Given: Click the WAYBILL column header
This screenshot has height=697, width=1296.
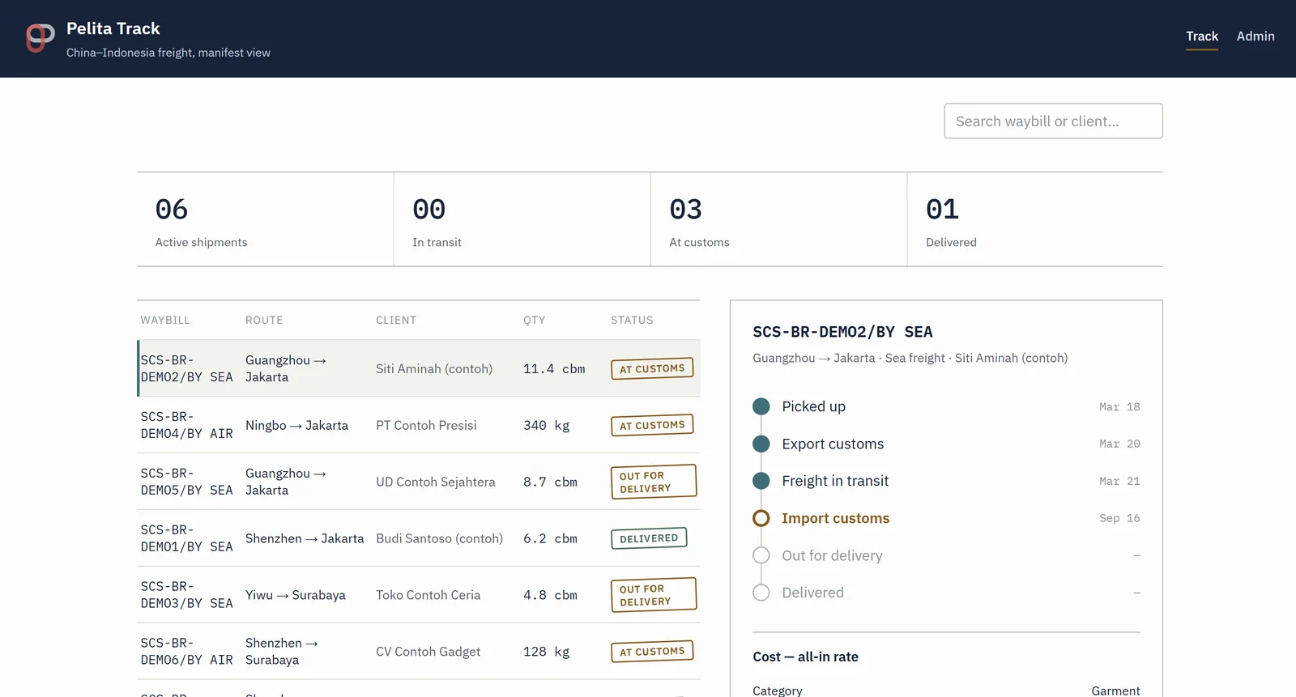Looking at the screenshot, I should tap(165, 320).
